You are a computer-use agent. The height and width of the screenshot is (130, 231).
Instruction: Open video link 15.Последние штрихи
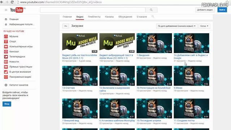point(149,121)
